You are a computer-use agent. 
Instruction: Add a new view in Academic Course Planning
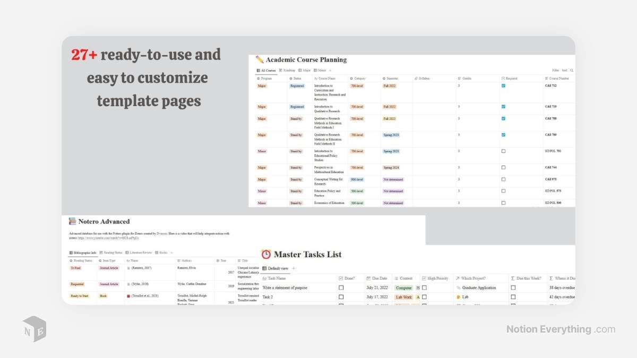pos(330,70)
